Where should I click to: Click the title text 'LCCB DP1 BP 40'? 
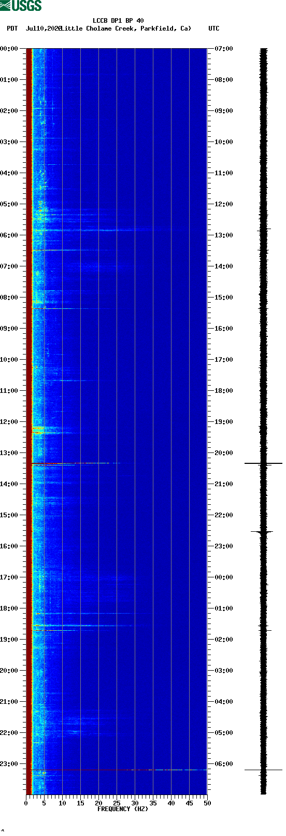tap(118, 21)
